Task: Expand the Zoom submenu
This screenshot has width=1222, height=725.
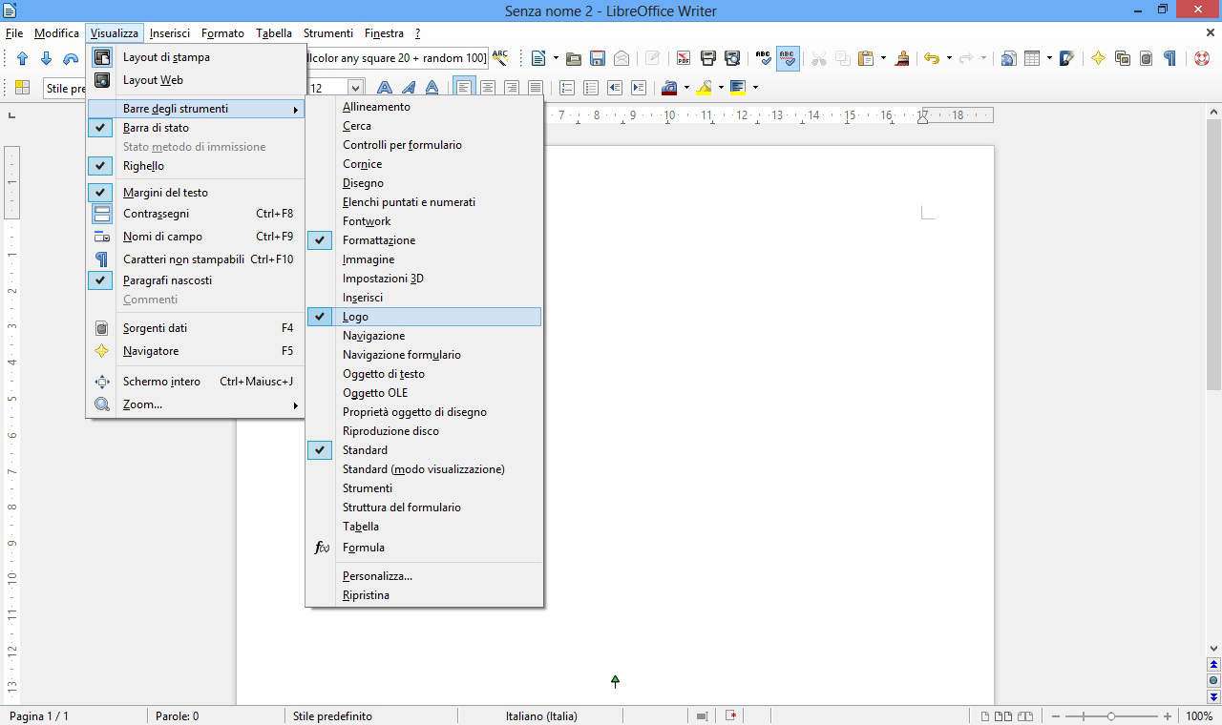Action: [142, 404]
